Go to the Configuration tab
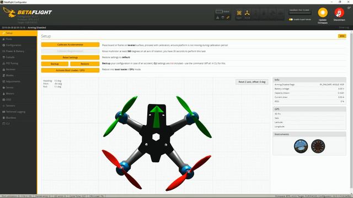Viewport: 353px width, 198px height. click(x=18, y=45)
